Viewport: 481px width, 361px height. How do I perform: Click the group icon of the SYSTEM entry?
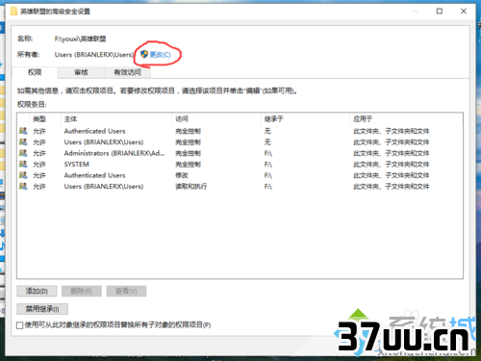[23, 164]
